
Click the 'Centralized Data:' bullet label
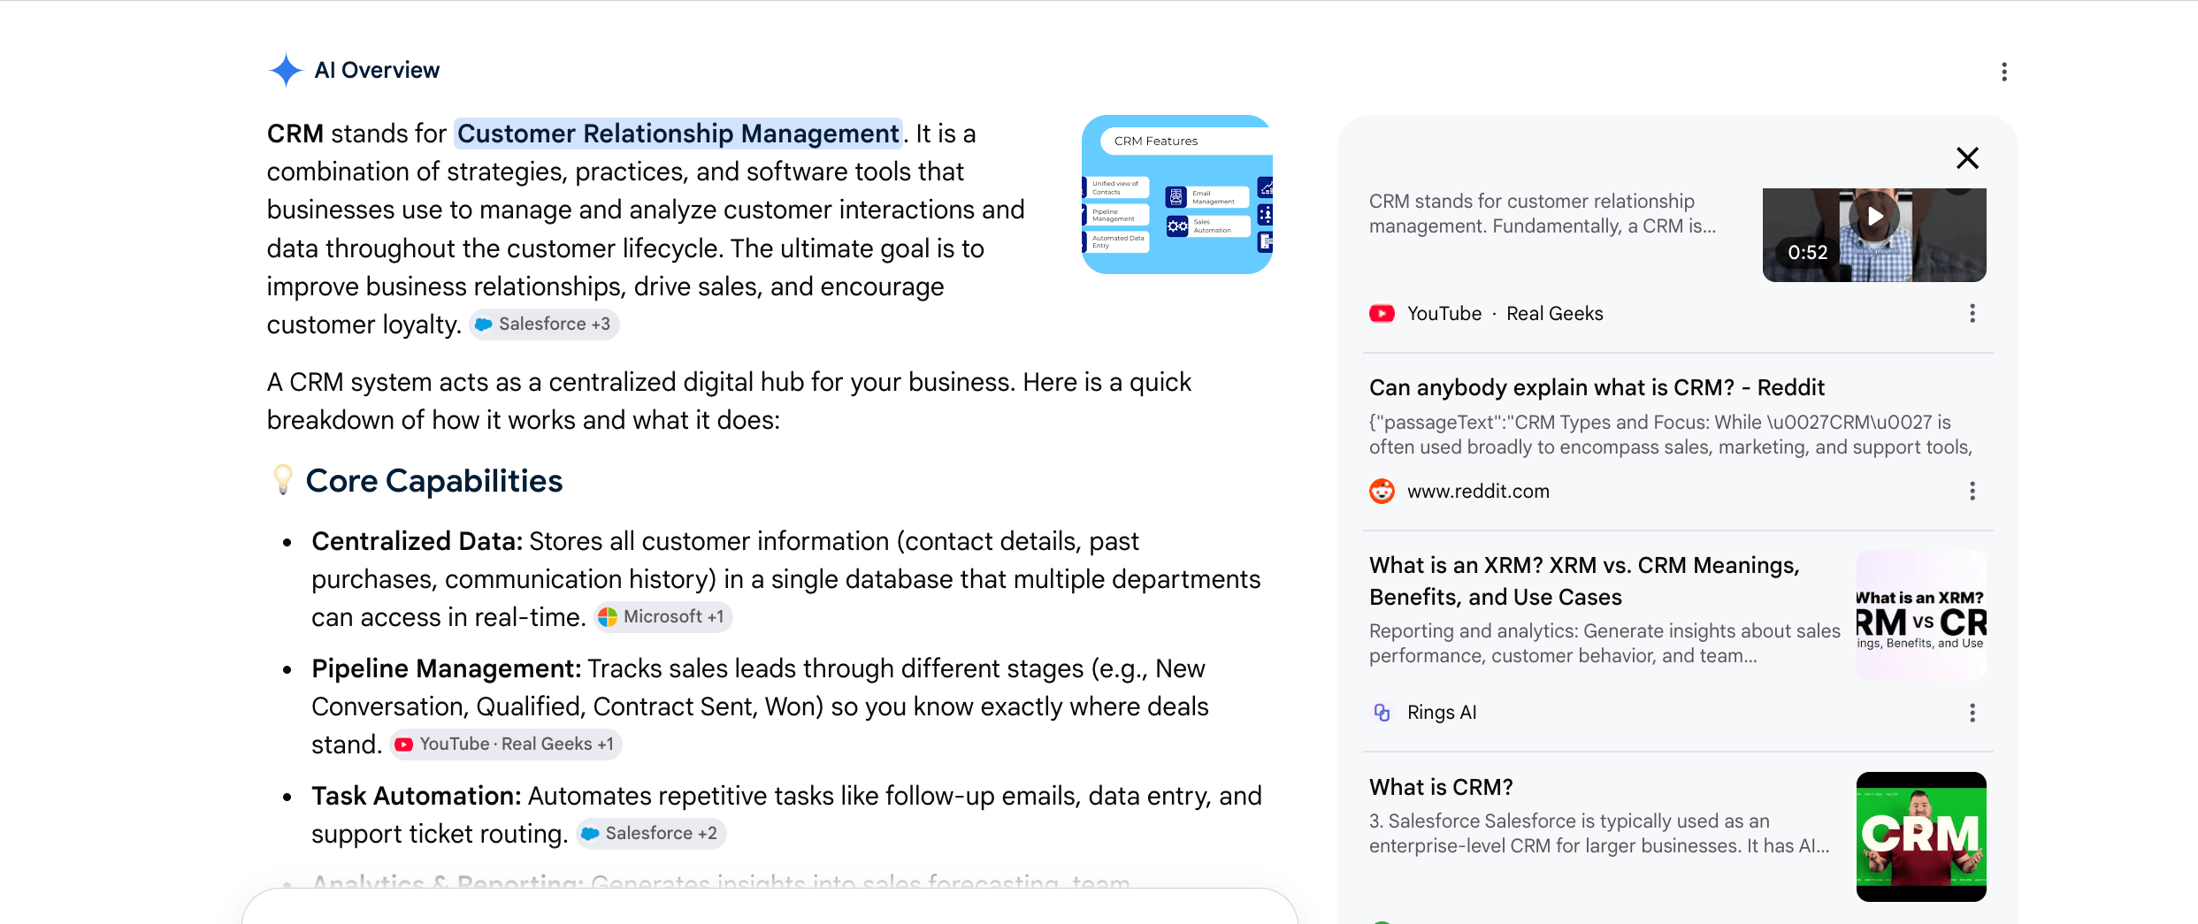click(x=417, y=541)
